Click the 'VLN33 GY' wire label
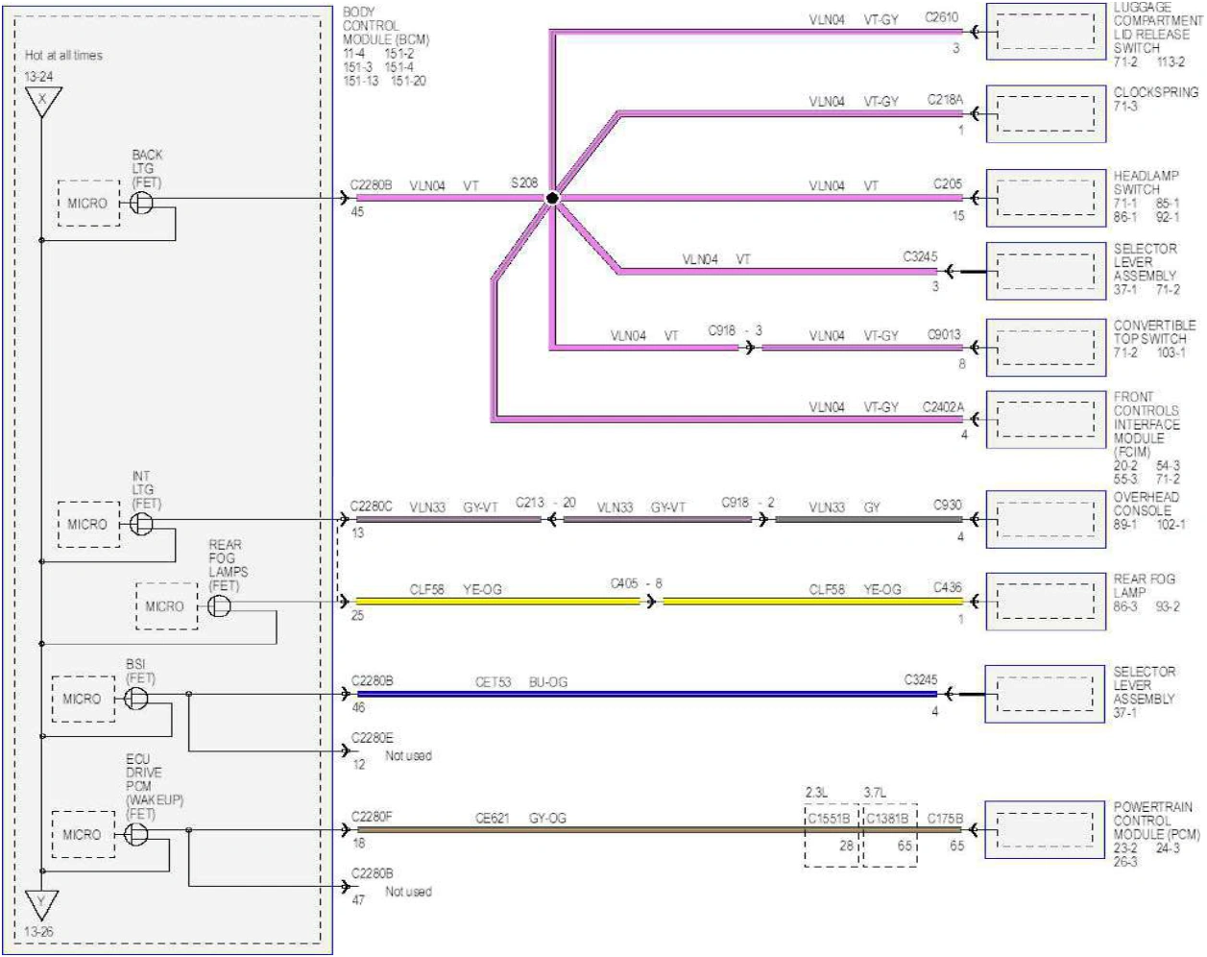This screenshot has width=1207, height=957. (x=844, y=507)
